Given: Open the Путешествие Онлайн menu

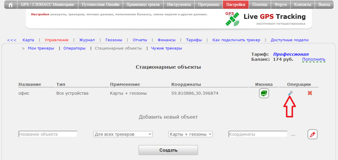Looking at the screenshot, I should (x=101, y=5).
